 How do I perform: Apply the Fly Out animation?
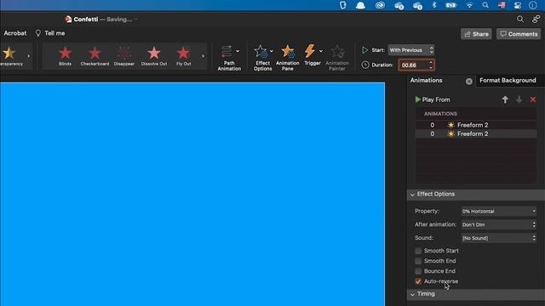(184, 56)
